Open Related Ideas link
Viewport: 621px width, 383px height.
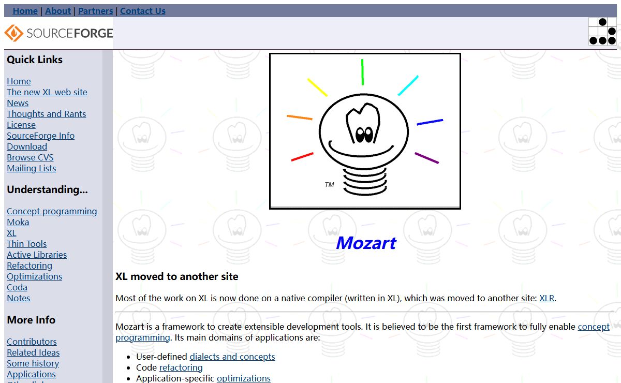click(x=33, y=352)
